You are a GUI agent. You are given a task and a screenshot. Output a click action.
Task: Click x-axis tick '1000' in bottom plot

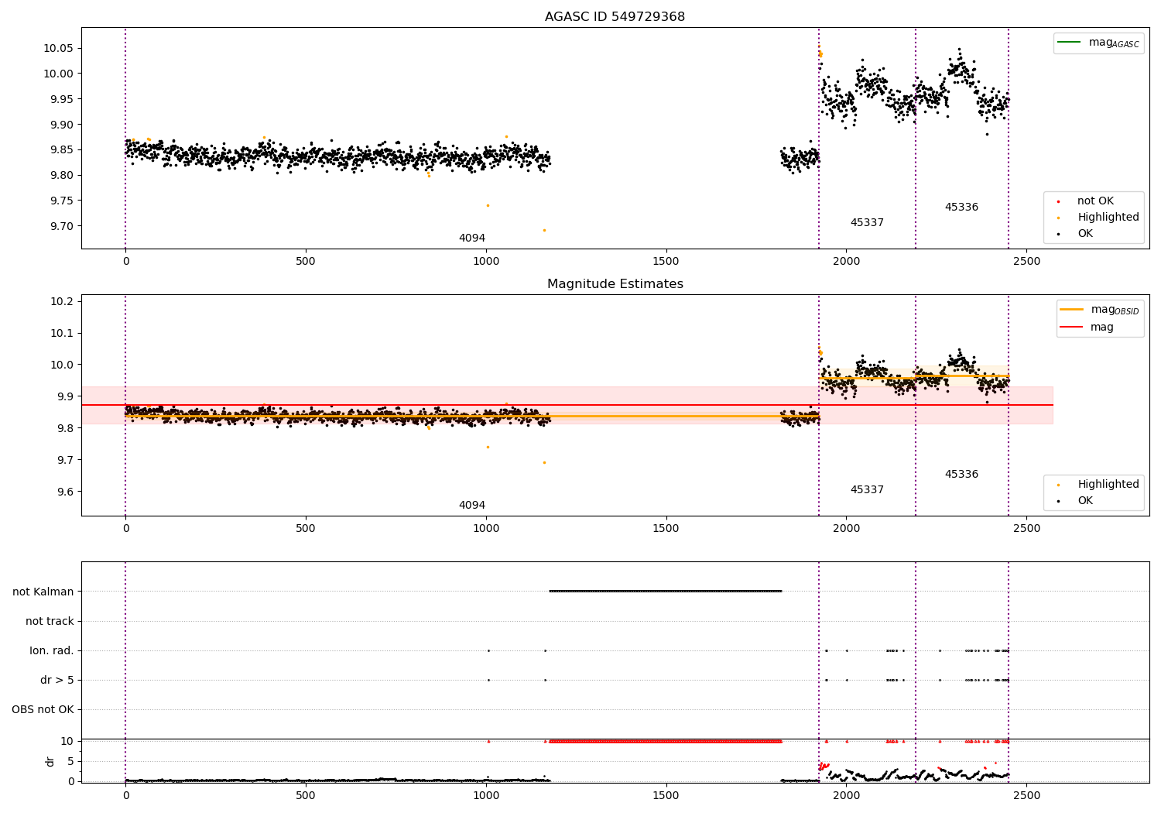486,796
